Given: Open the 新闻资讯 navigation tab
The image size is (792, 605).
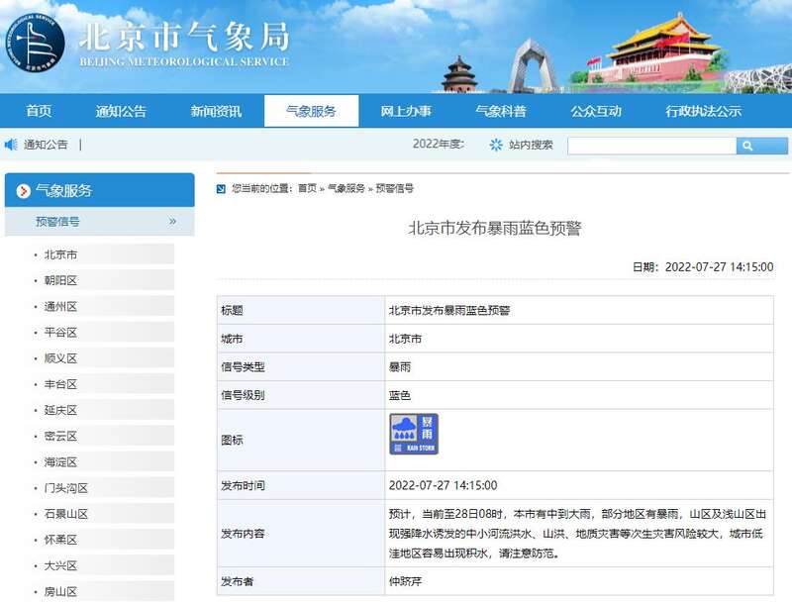Looking at the screenshot, I should pyautogui.click(x=216, y=111).
